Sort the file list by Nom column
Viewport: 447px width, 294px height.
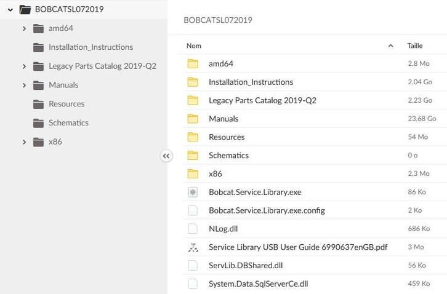click(194, 46)
